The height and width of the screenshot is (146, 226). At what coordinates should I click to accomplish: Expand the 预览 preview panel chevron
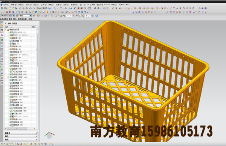[x=37, y=139]
